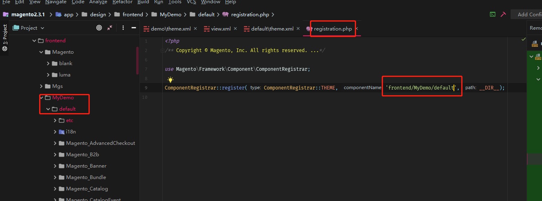Screen dimensions: 542x201
Task: Toggle the 1: Project side tool window
Action: (4, 37)
